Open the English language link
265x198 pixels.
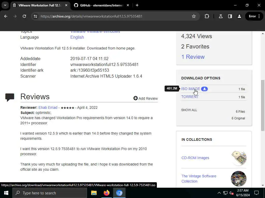(77, 37)
